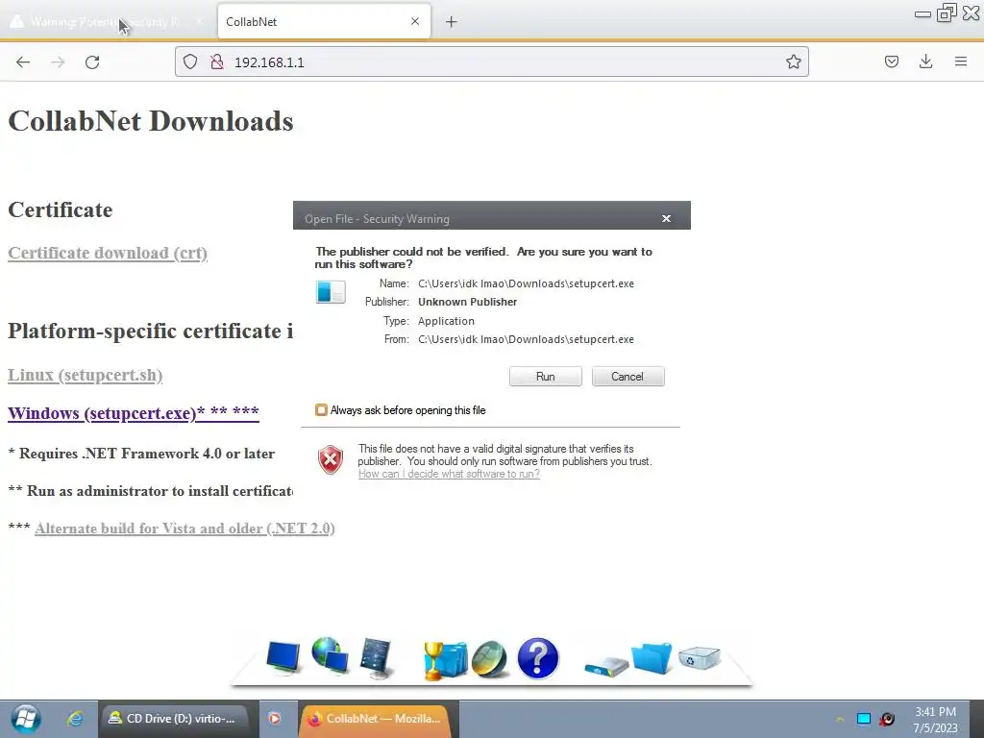
Task: Click the CollabNet Downloads heading
Action: [151, 121]
